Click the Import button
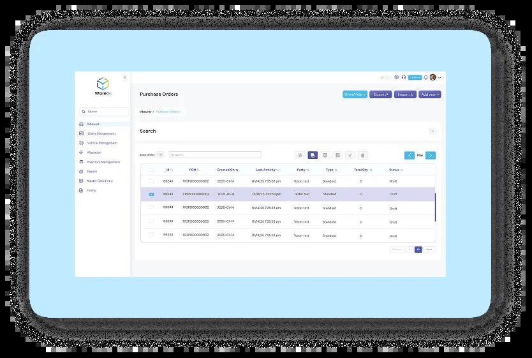Viewport: 532px width, 358px height. 405,94
